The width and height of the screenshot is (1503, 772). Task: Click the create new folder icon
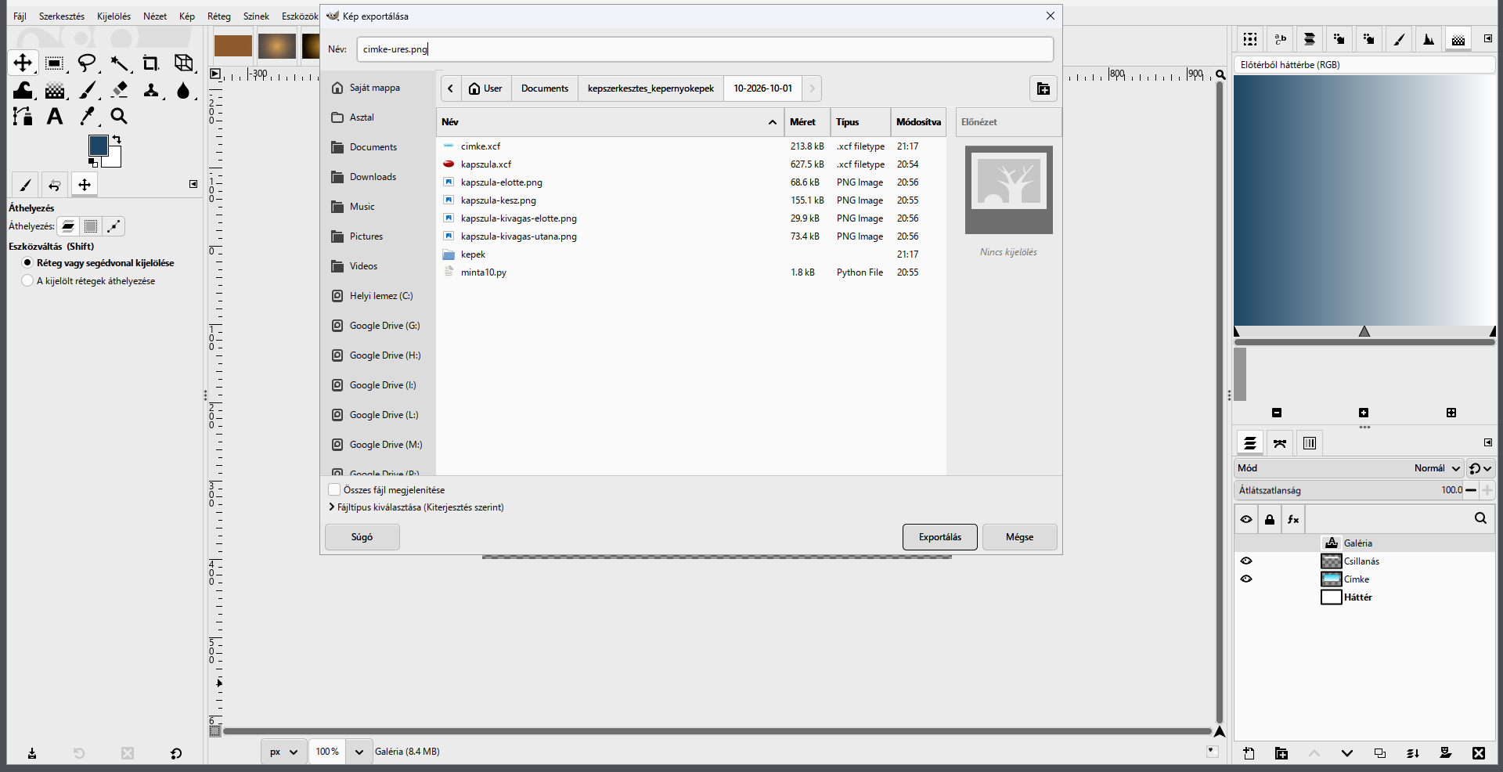pyautogui.click(x=1043, y=88)
